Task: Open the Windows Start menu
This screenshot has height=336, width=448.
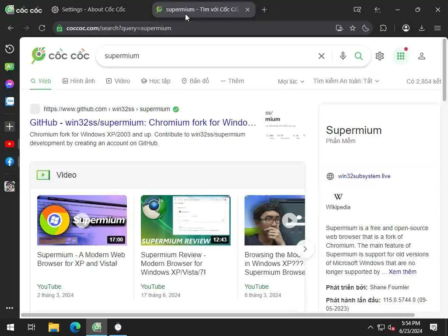Action: point(10,327)
